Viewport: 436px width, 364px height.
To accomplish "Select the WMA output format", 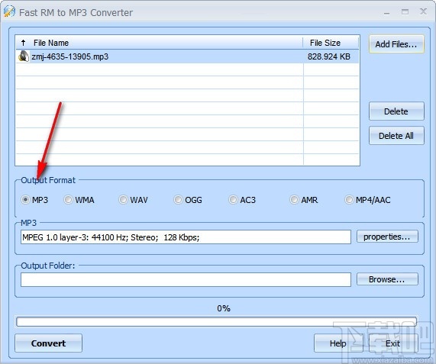I will point(79,200).
